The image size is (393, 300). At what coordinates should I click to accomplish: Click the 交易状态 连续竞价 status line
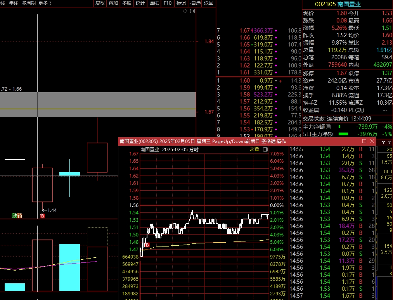(337, 119)
